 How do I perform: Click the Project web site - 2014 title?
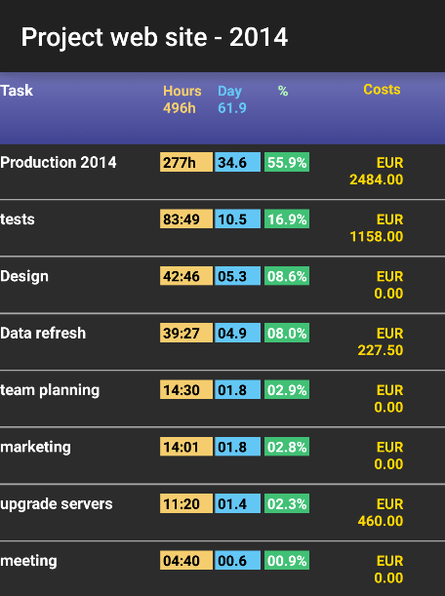[154, 37]
